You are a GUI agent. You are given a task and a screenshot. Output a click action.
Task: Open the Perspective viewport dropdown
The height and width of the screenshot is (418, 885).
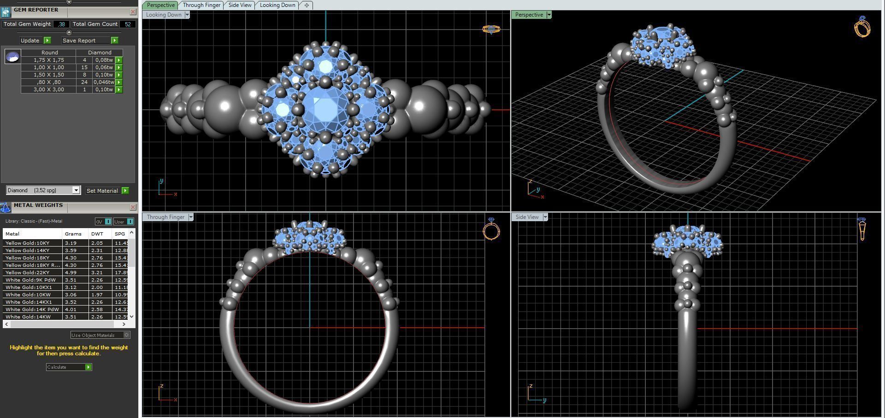coord(549,15)
